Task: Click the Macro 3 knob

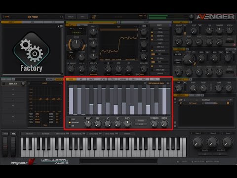Action: [228, 142]
